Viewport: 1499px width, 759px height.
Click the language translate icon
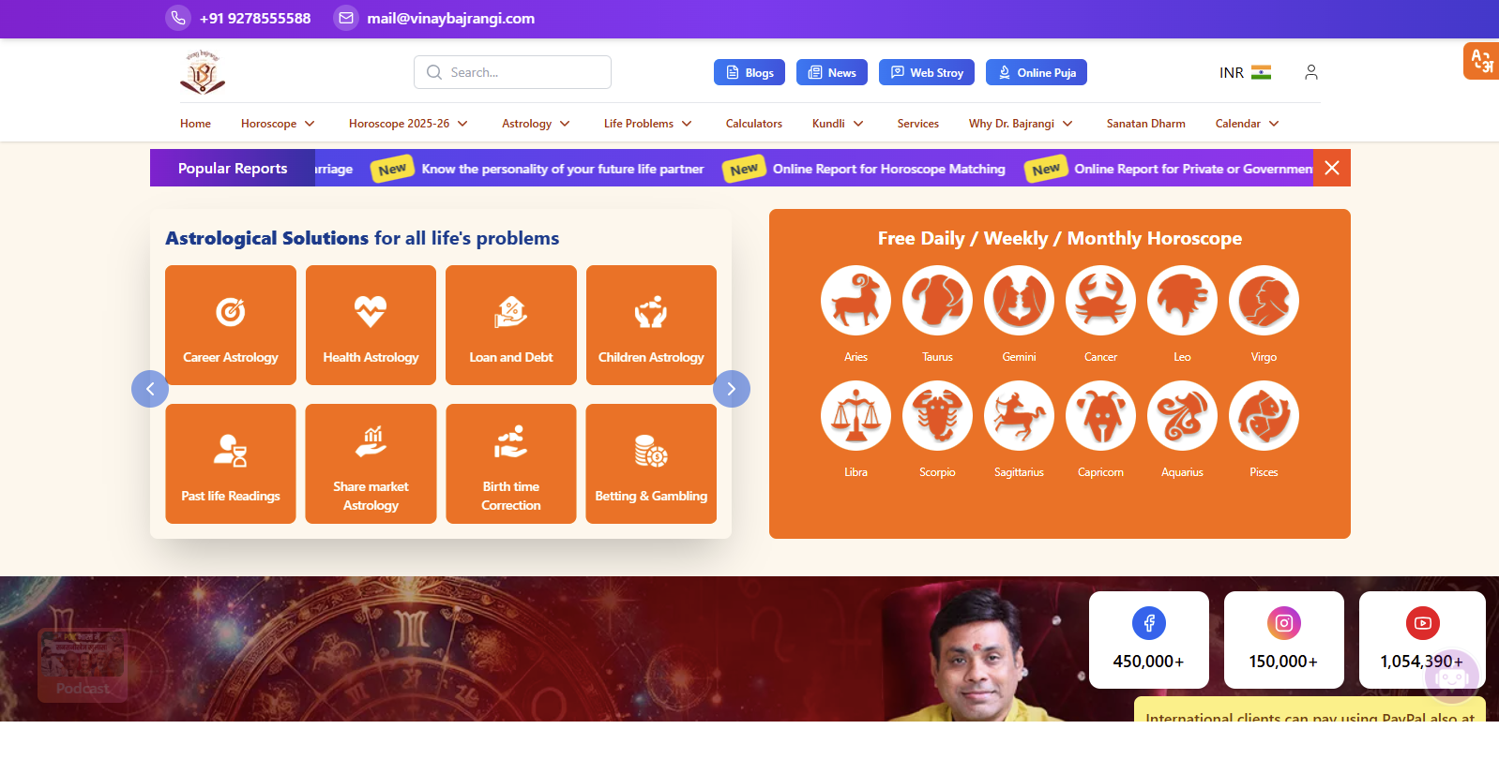1481,61
